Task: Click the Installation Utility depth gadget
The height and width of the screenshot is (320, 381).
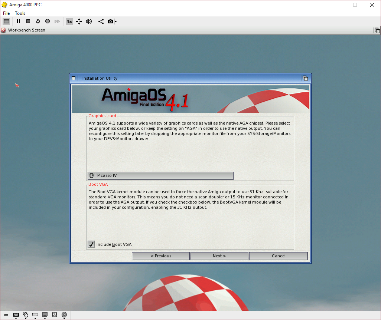Action: 305,78
